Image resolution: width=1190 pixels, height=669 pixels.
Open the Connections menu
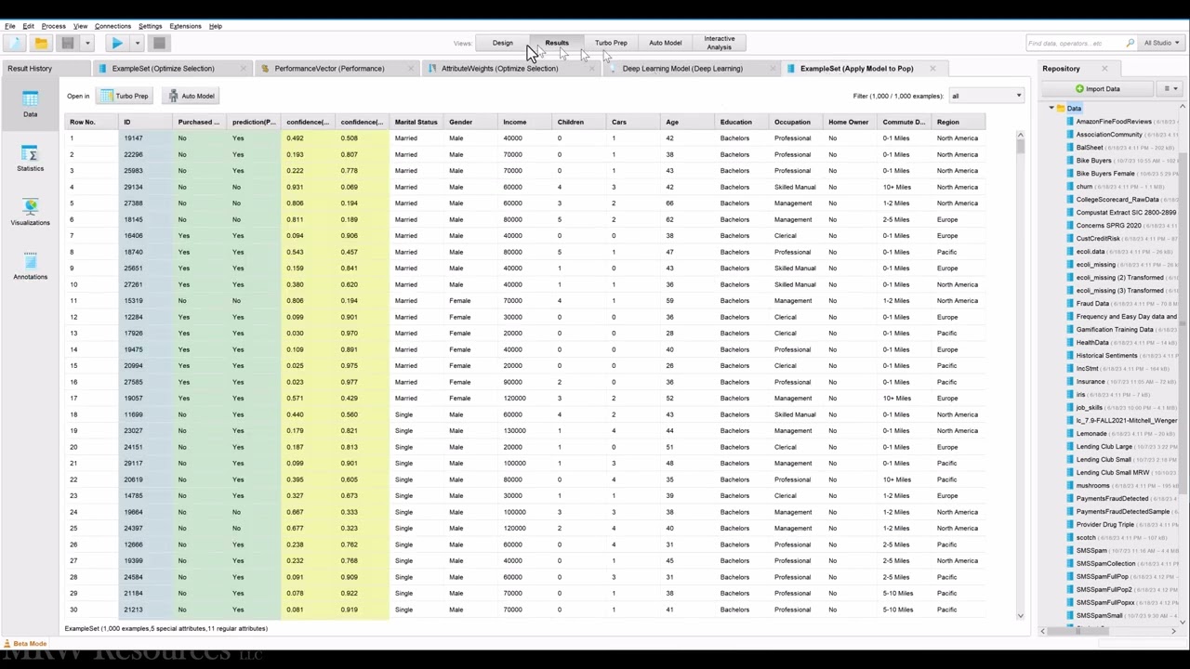(x=112, y=26)
